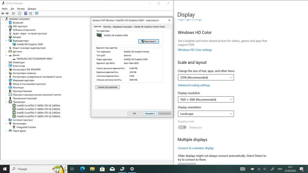This screenshot has height=173, width=308.
Task: Open the blue question mark Help toolbar icon
Action: click(26, 13)
